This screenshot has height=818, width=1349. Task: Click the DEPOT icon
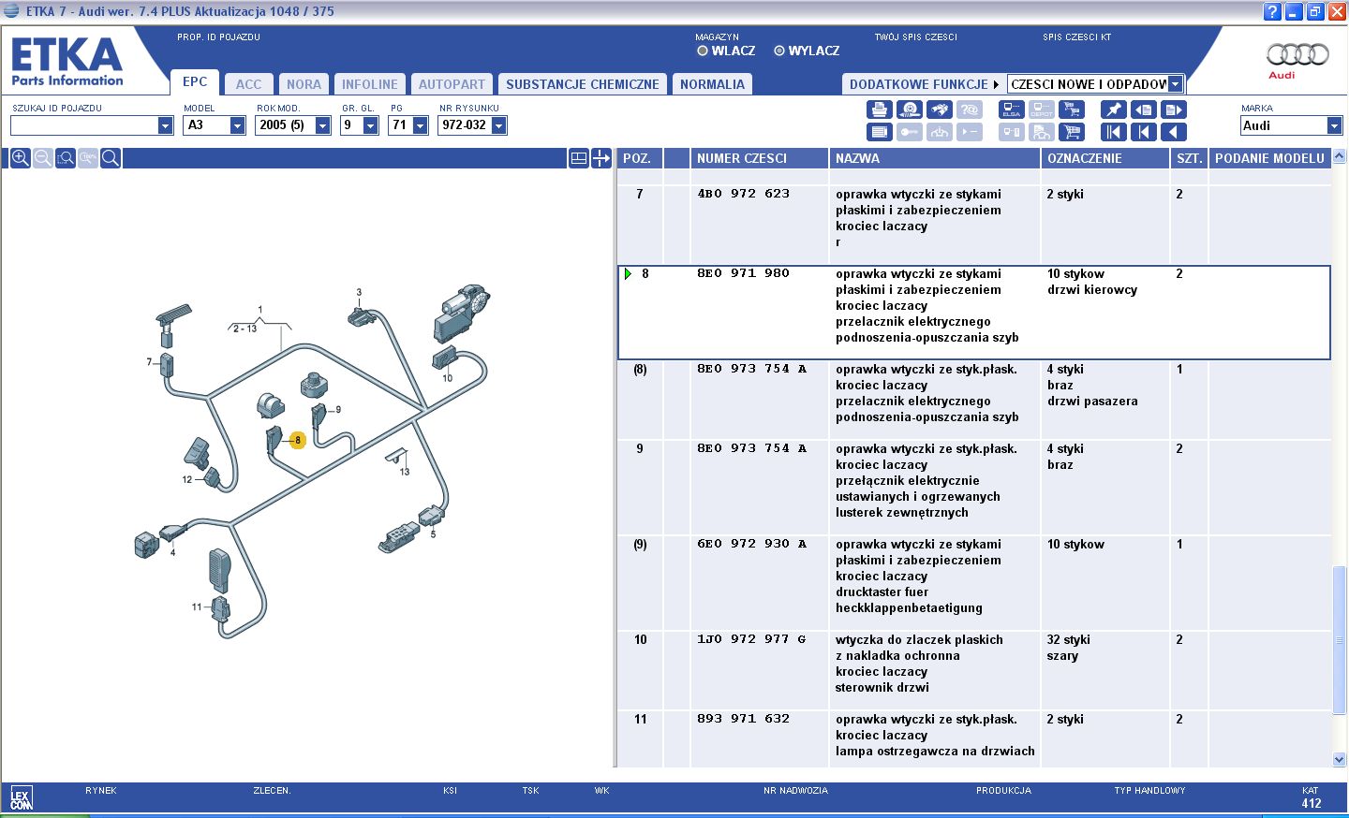1042,110
